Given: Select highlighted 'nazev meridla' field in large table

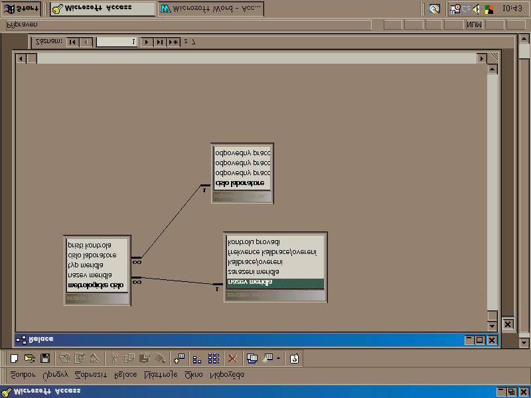Looking at the screenshot, I should [x=275, y=284].
